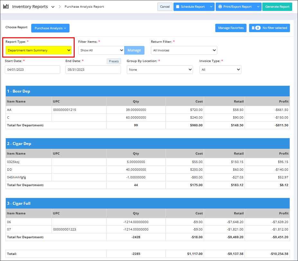
Task: Click Cigar Full total retail -$9,469.20
Action: click(235, 237)
